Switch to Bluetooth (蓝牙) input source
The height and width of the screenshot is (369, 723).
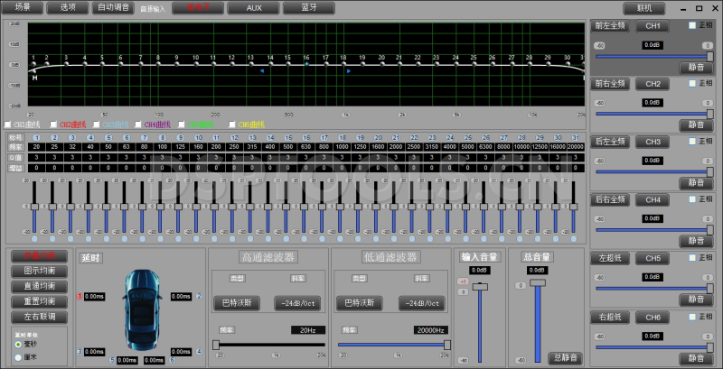click(x=308, y=7)
